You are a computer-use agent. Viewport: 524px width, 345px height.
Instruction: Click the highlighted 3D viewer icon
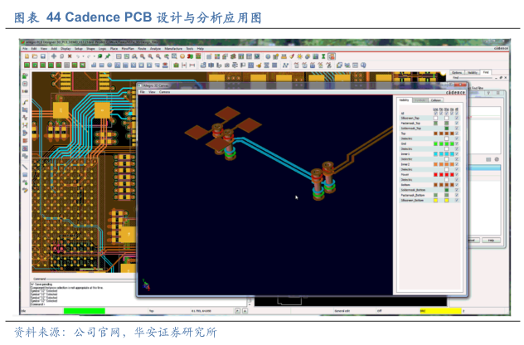(x=332, y=56)
